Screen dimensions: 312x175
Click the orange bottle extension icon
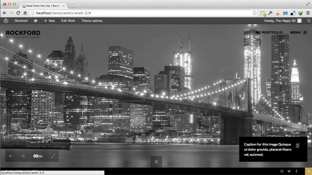point(278,13)
